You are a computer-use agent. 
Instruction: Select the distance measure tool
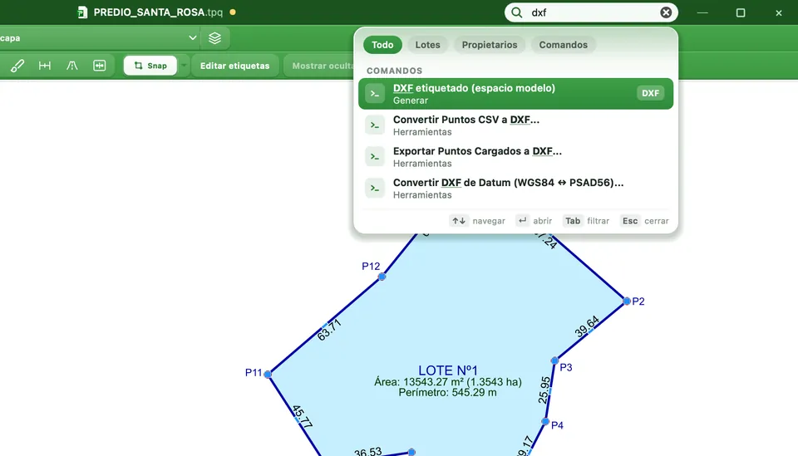click(45, 66)
